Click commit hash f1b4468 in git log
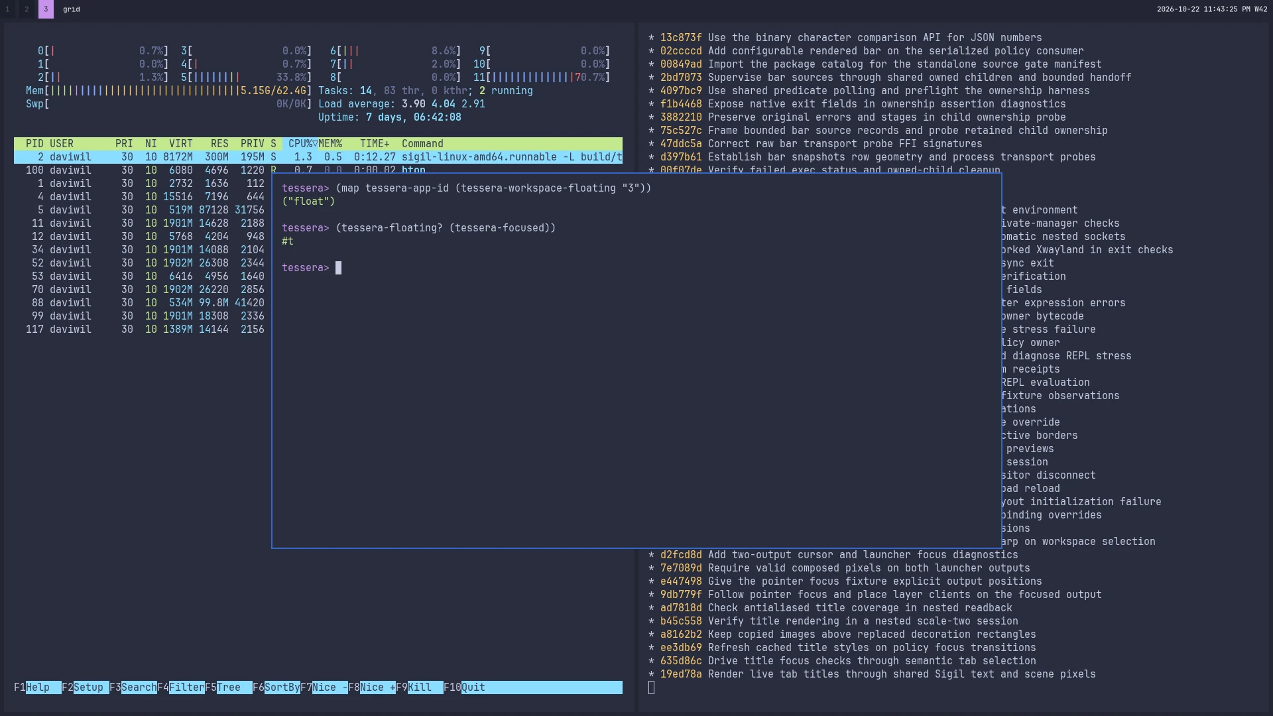1273x716 pixels. [681, 104]
